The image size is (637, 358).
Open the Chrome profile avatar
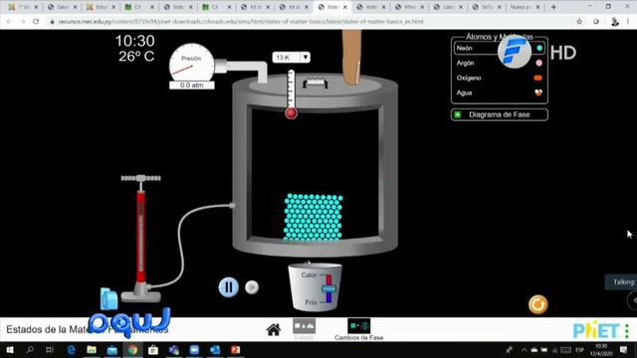pos(615,22)
